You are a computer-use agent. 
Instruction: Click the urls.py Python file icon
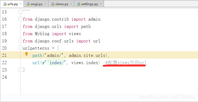5,4
